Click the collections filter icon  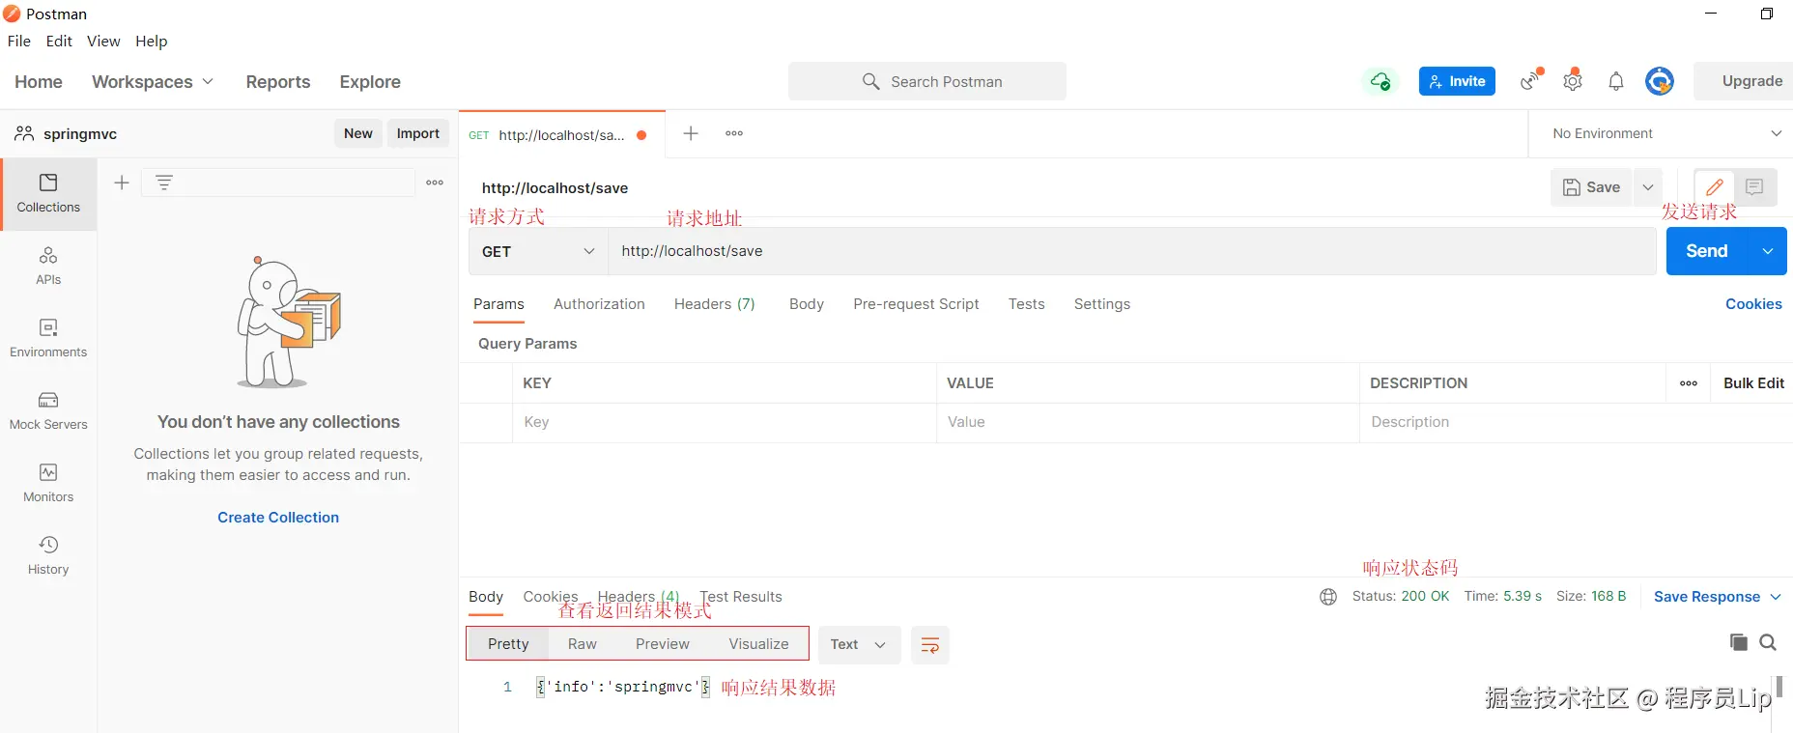(x=164, y=183)
